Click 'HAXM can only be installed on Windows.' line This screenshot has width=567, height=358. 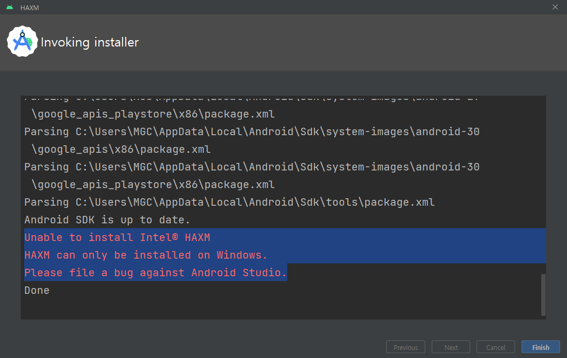[145, 255]
